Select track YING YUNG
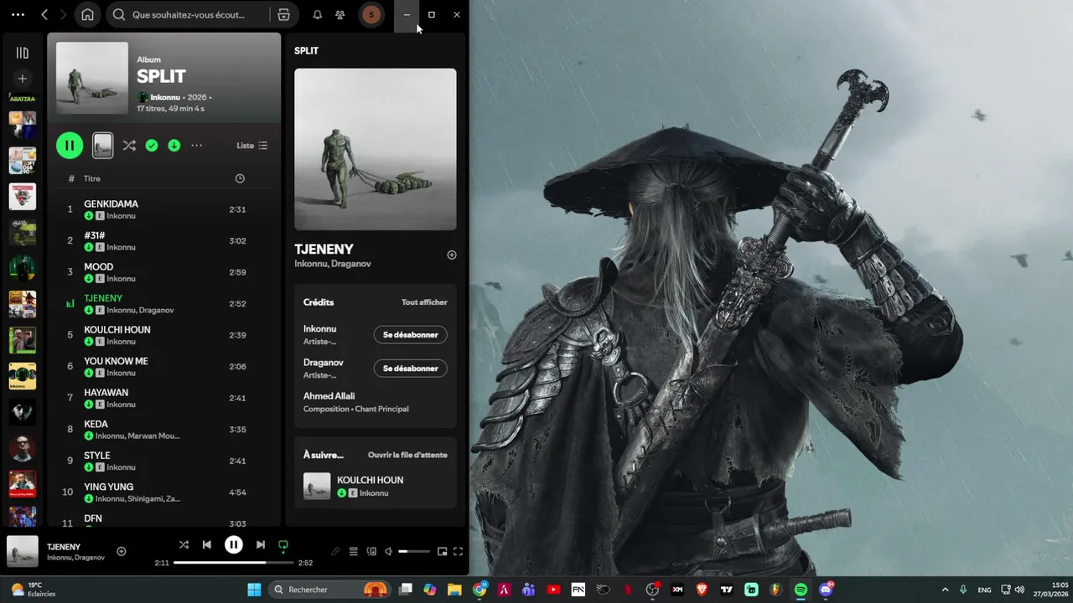The image size is (1073, 603). pyautogui.click(x=108, y=487)
